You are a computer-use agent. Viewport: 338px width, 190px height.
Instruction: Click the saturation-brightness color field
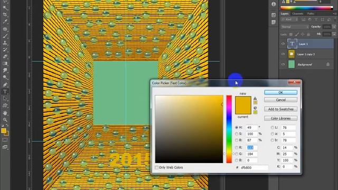(189, 129)
